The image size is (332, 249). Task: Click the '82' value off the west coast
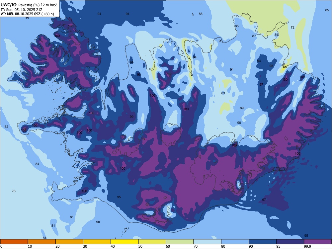click(6, 127)
